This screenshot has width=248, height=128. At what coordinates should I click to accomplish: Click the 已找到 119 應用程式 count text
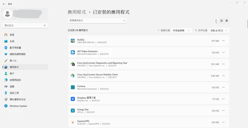click(78, 30)
